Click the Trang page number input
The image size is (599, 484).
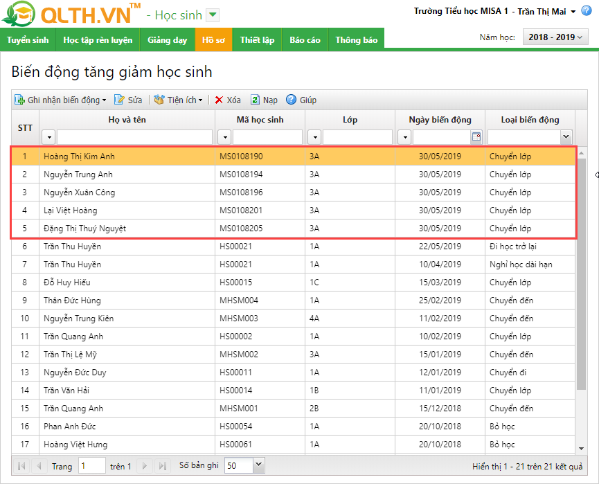[91, 466]
